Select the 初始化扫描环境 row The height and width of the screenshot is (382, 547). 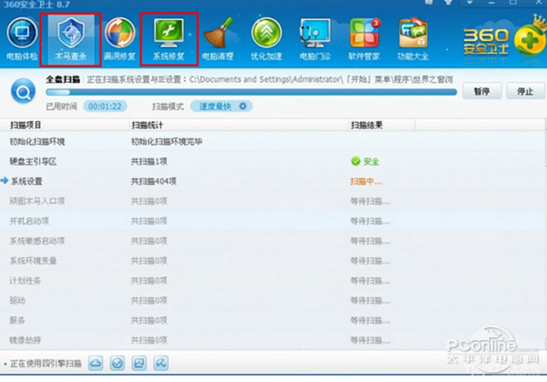272,141
